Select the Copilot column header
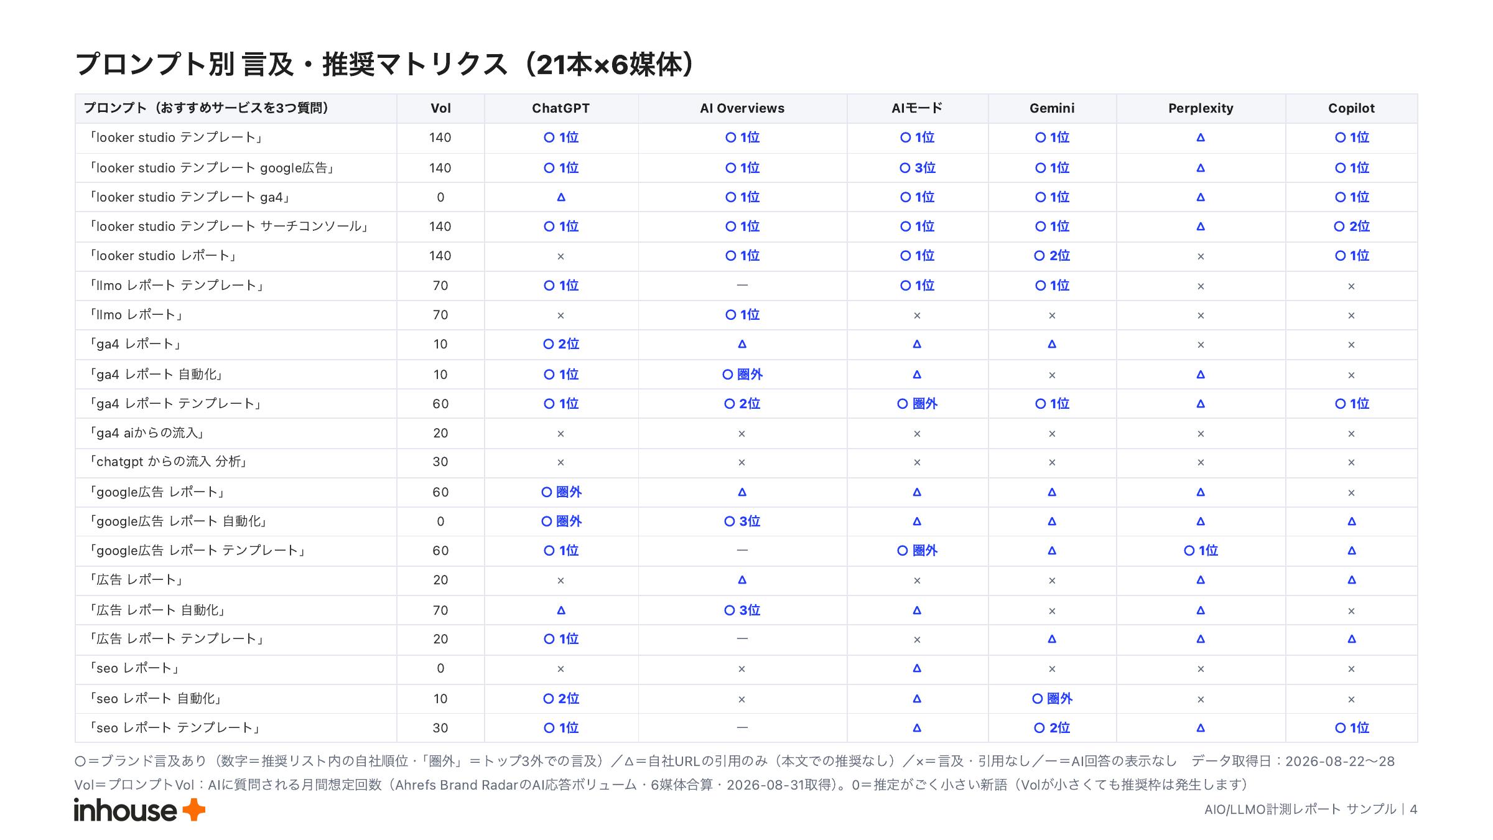This screenshot has height=840, width=1493. pyautogui.click(x=1351, y=108)
